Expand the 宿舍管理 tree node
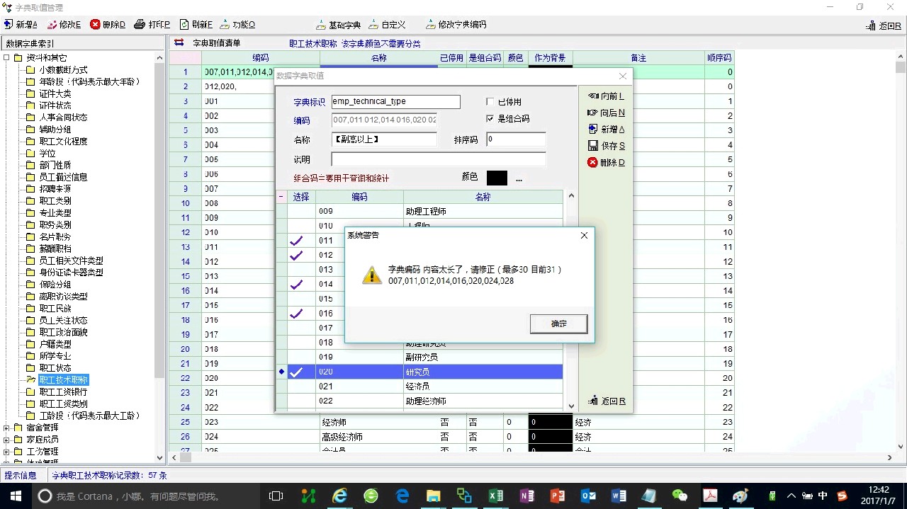907x509 pixels. [6, 428]
